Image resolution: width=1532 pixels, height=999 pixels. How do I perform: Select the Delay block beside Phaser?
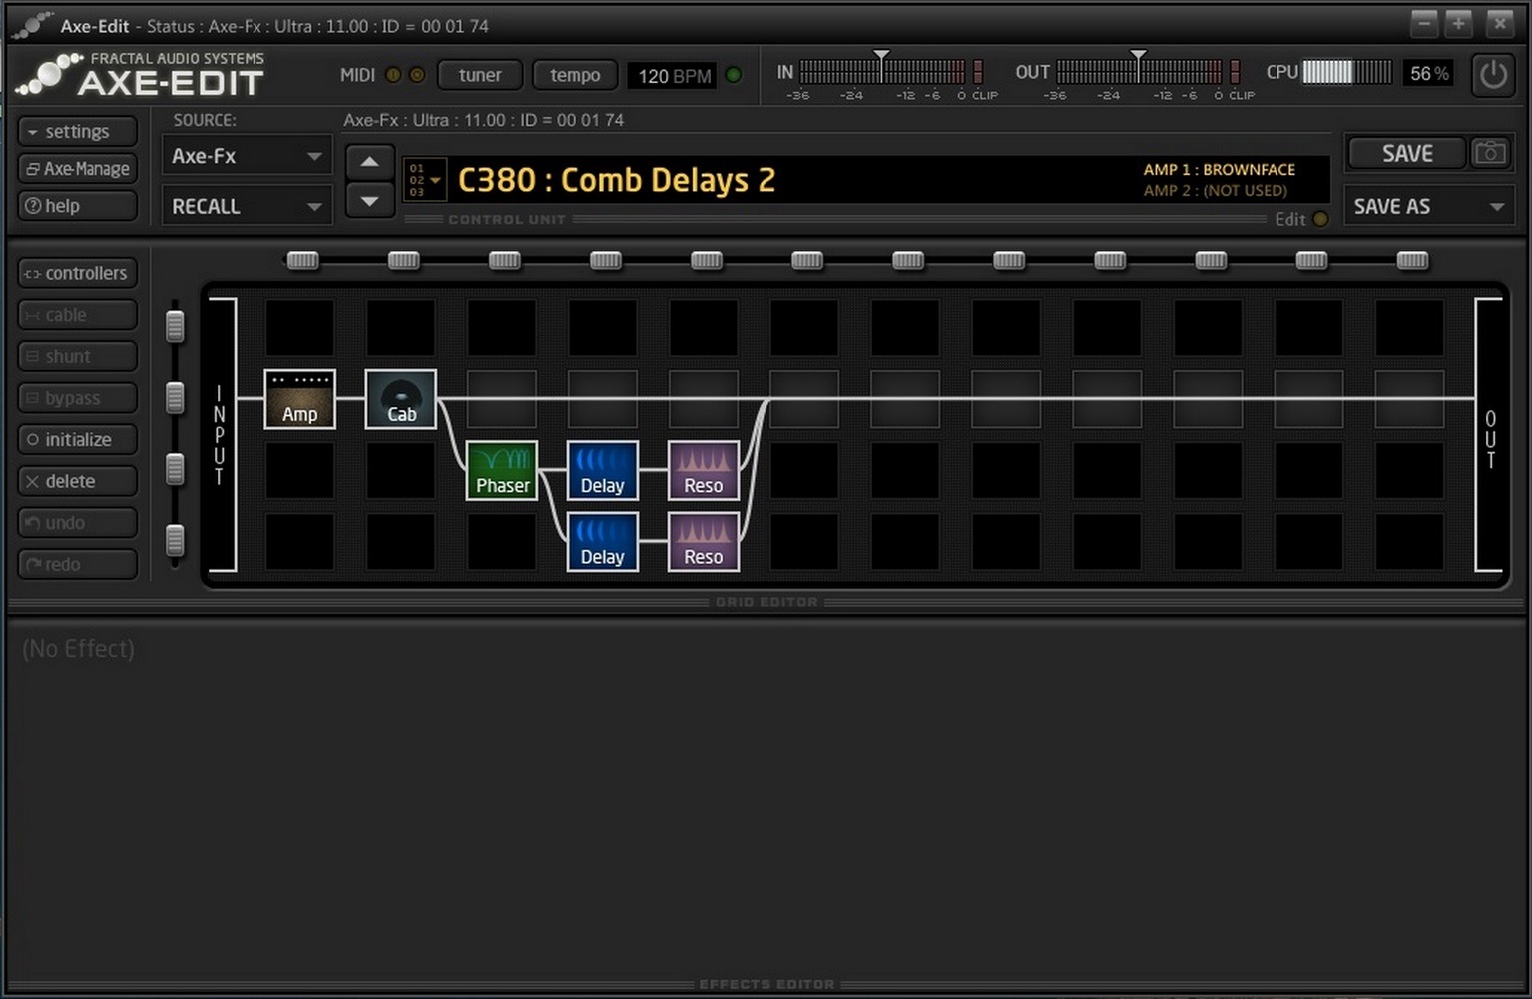pyautogui.click(x=603, y=470)
